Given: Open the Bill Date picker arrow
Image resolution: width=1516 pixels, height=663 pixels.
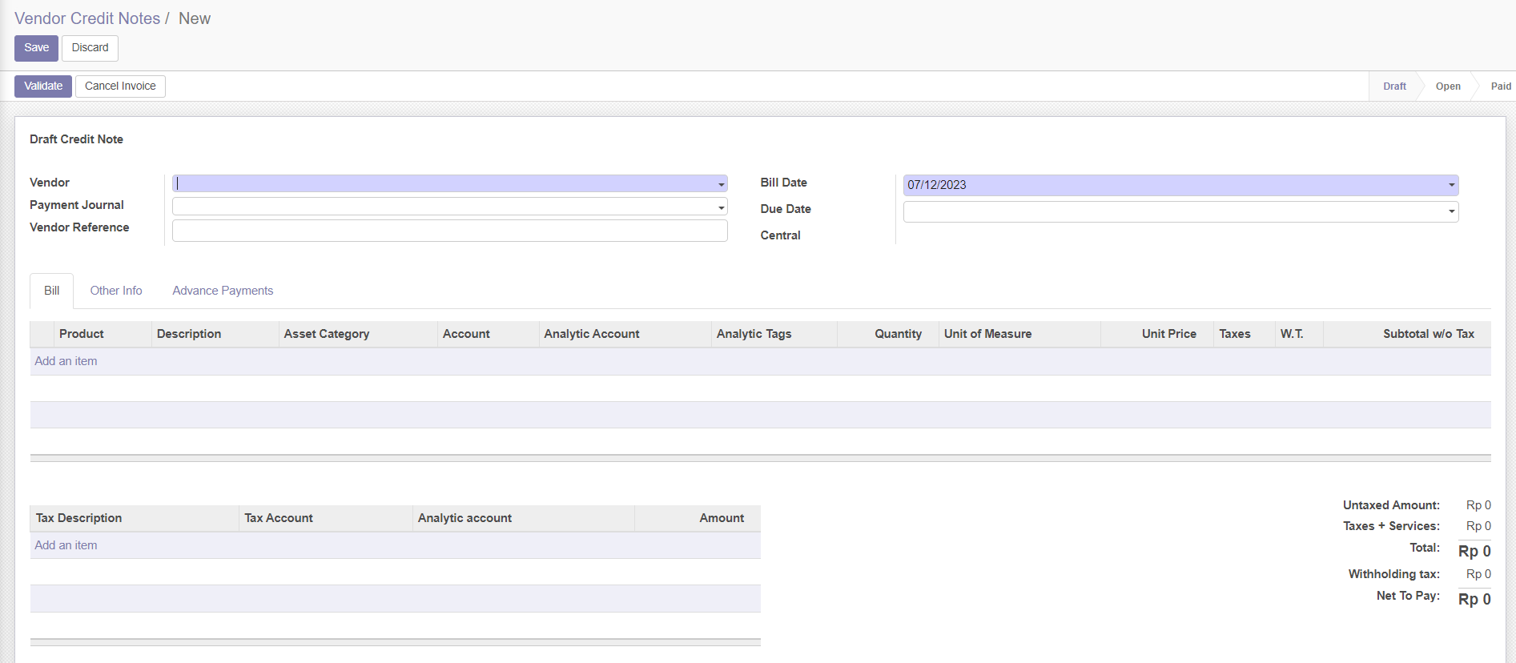Looking at the screenshot, I should (1451, 186).
